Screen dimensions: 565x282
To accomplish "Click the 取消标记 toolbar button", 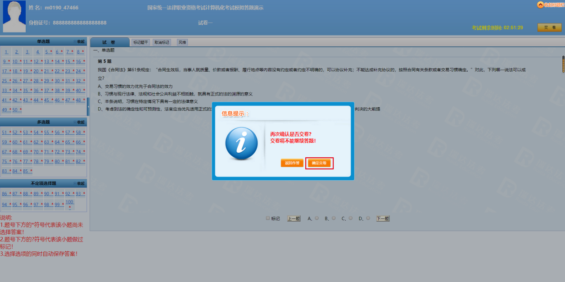I will (x=162, y=42).
